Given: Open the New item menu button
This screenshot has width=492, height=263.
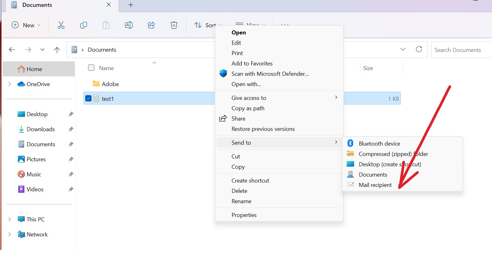Looking at the screenshot, I should pos(26,25).
